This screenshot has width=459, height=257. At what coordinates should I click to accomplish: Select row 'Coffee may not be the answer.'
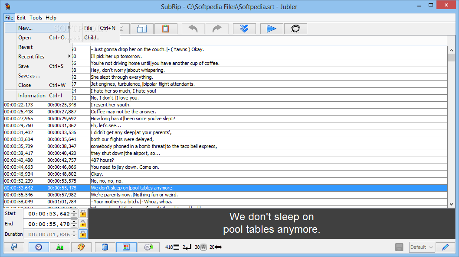226,112
